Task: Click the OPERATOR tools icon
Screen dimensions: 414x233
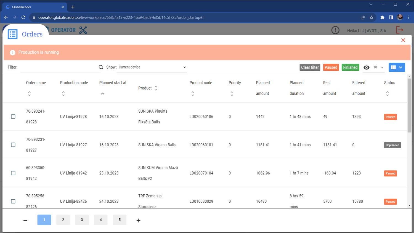Action: [83, 30]
